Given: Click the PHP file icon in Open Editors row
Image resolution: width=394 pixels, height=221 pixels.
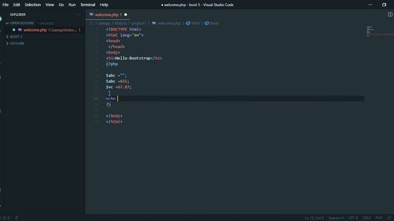Looking at the screenshot, I should [x=20, y=30].
